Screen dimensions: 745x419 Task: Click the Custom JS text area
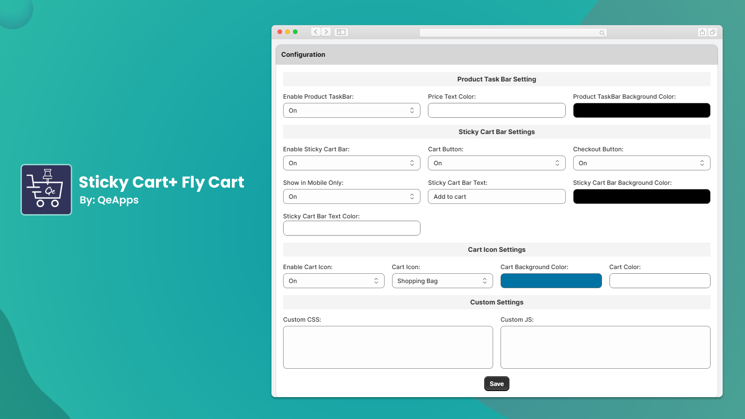pyautogui.click(x=605, y=347)
